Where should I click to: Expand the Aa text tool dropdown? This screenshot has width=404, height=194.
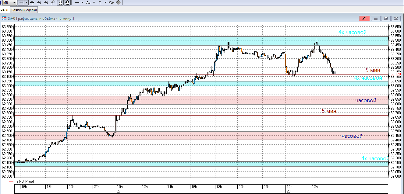click(x=94, y=2)
